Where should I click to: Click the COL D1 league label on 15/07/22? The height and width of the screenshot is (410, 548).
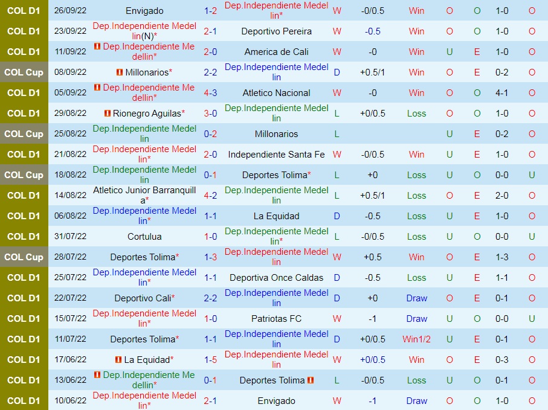click(x=24, y=319)
